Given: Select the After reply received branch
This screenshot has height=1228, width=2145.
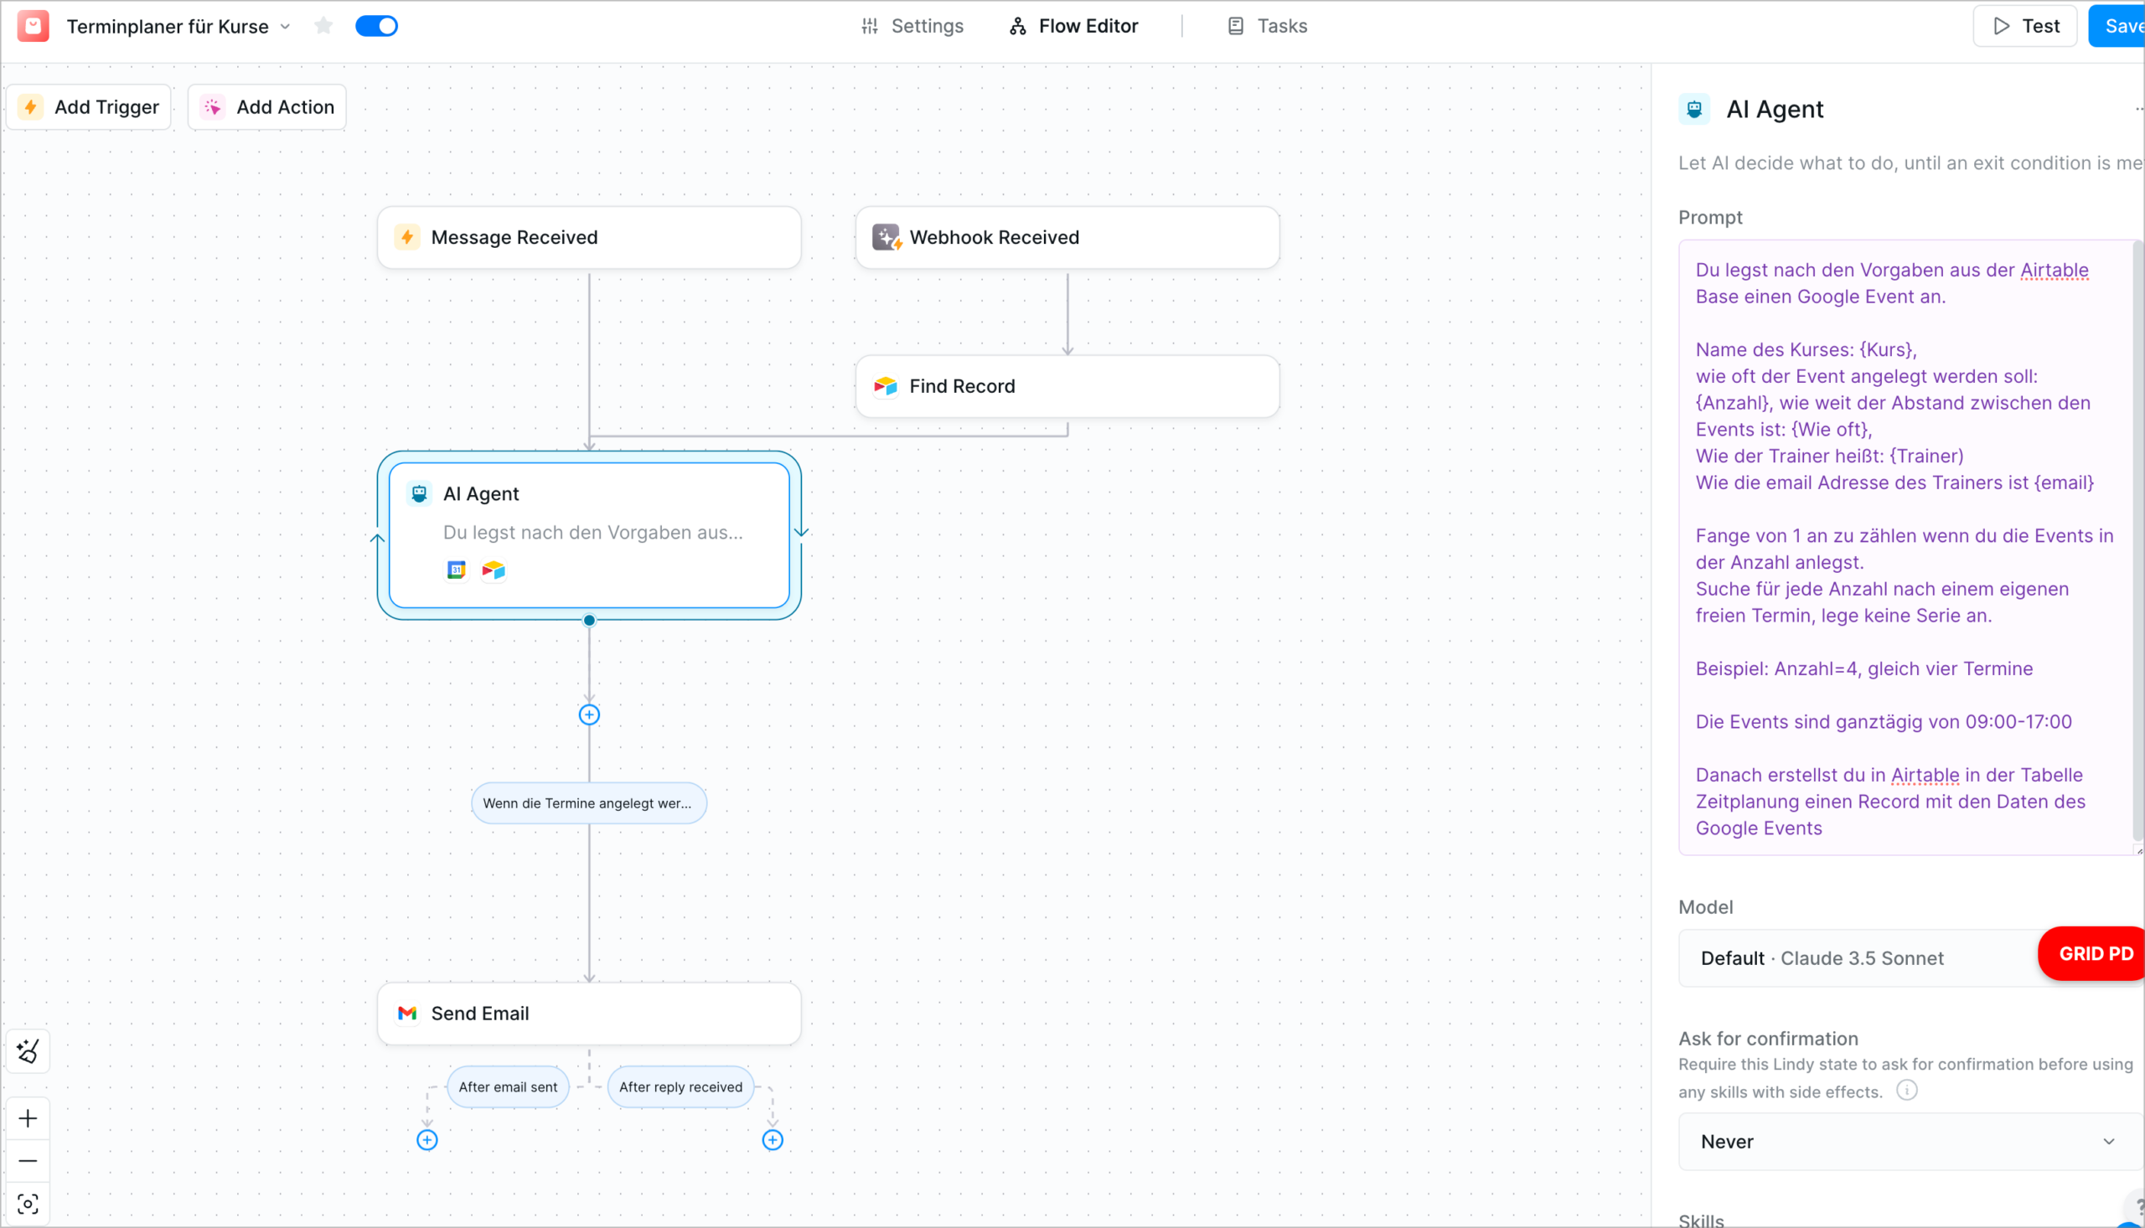Looking at the screenshot, I should coord(680,1087).
